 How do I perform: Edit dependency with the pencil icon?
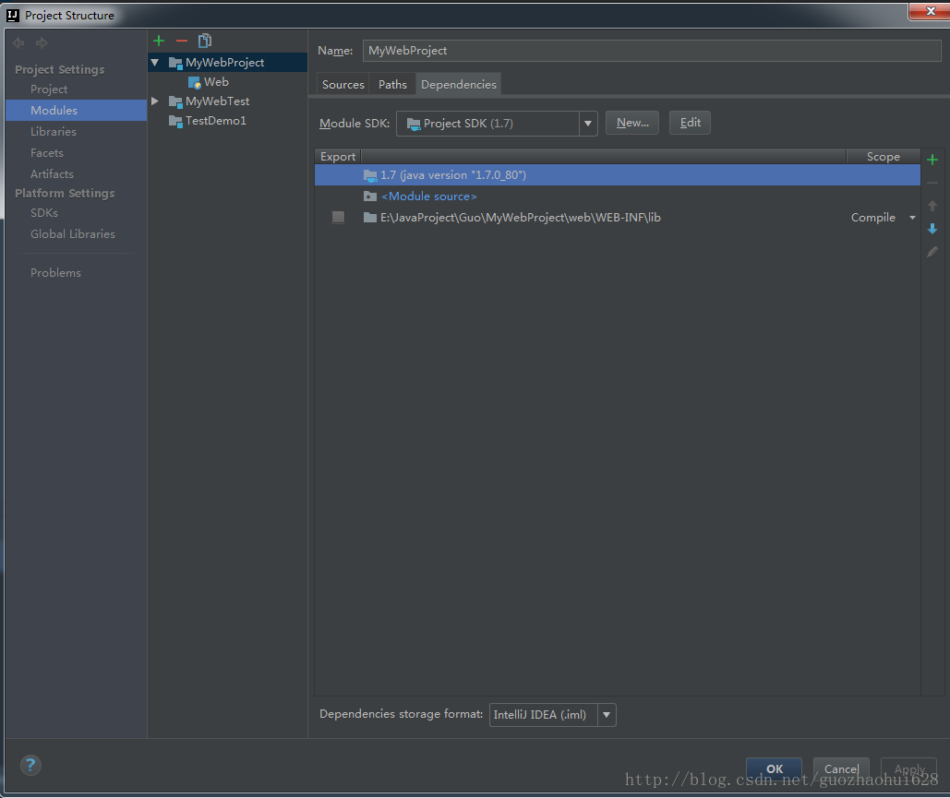(932, 252)
